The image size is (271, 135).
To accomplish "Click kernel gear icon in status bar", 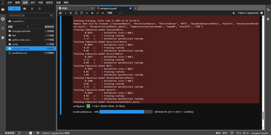I will pyautogui.click(x=38, y=133).
